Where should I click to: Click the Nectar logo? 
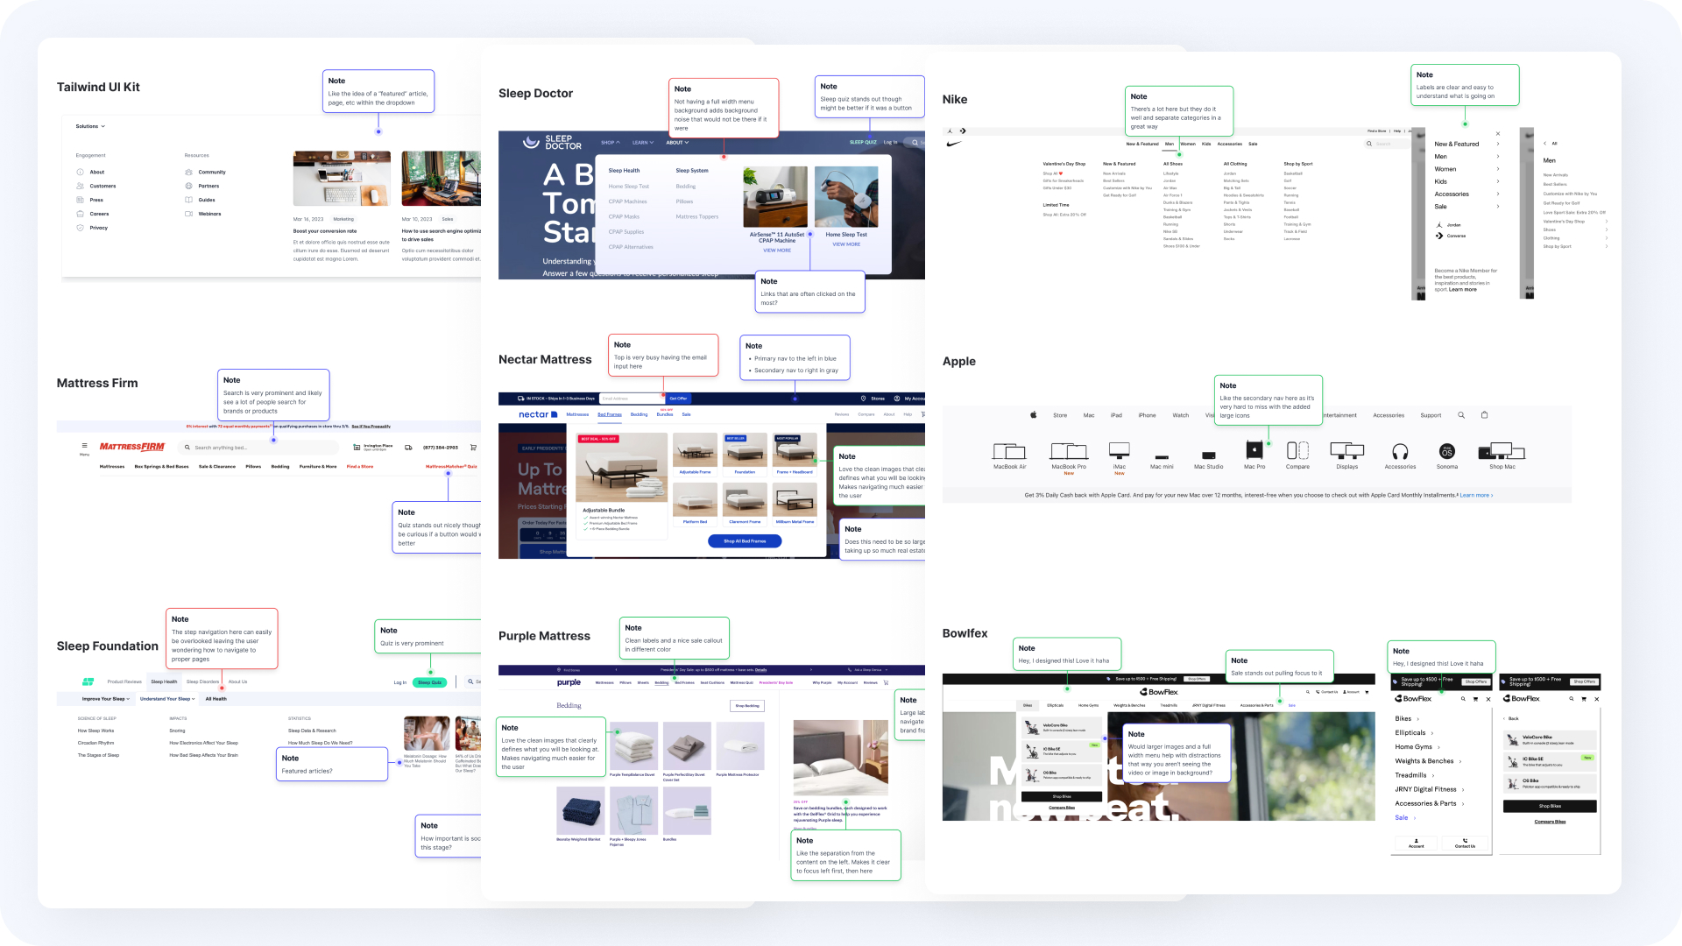point(538,414)
